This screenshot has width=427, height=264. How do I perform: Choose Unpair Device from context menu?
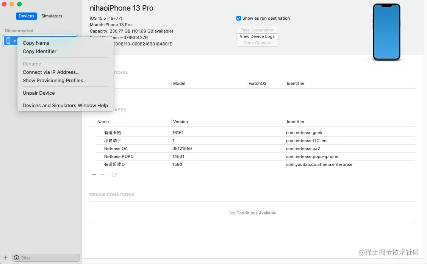pos(39,93)
